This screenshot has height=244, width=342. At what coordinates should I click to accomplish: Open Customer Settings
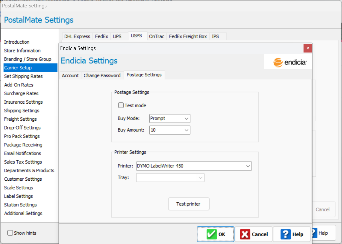[x=23, y=179]
